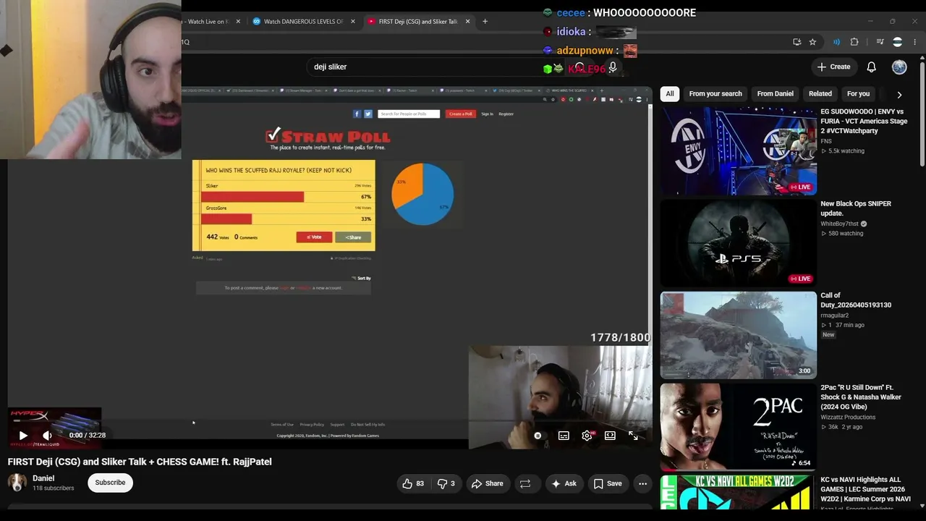Open 2Pac R U Still Down thumbnail
926x521 pixels.
(x=739, y=427)
